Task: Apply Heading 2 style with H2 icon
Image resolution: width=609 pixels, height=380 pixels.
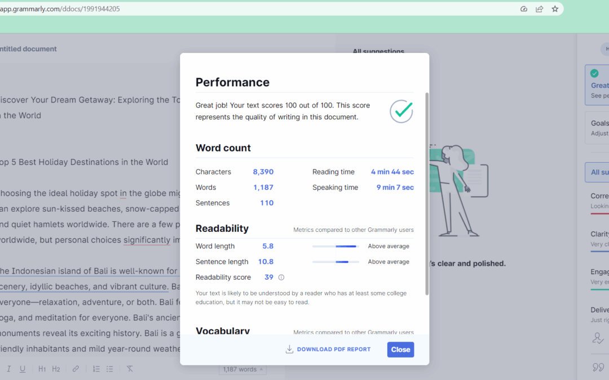Action: (x=56, y=369)
